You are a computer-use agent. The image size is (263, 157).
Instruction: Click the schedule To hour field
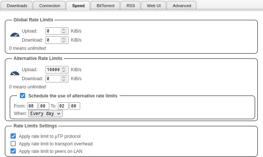pos(62,106)
